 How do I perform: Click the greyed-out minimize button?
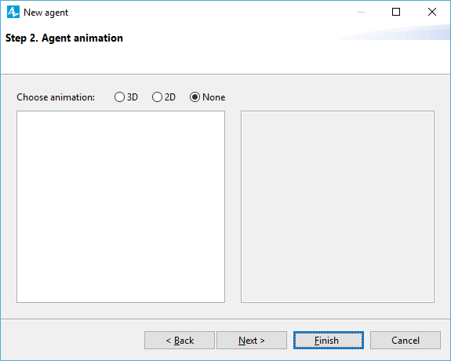tap(361, 12)
